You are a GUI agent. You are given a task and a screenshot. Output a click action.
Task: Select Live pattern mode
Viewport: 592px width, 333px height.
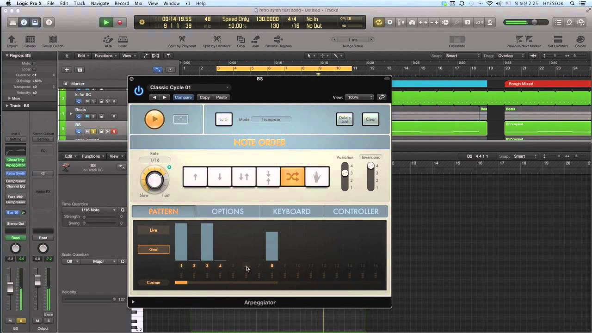coord(154,230)
